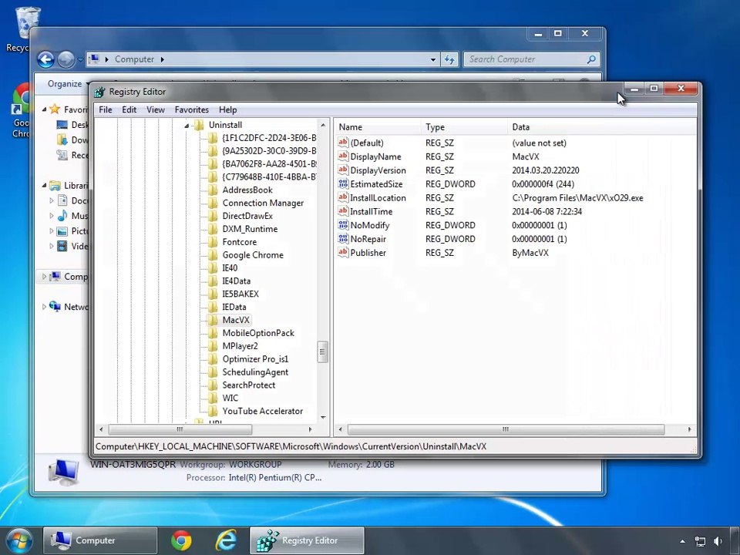Select the Google Chrome key folder icon

coord(213,255)
